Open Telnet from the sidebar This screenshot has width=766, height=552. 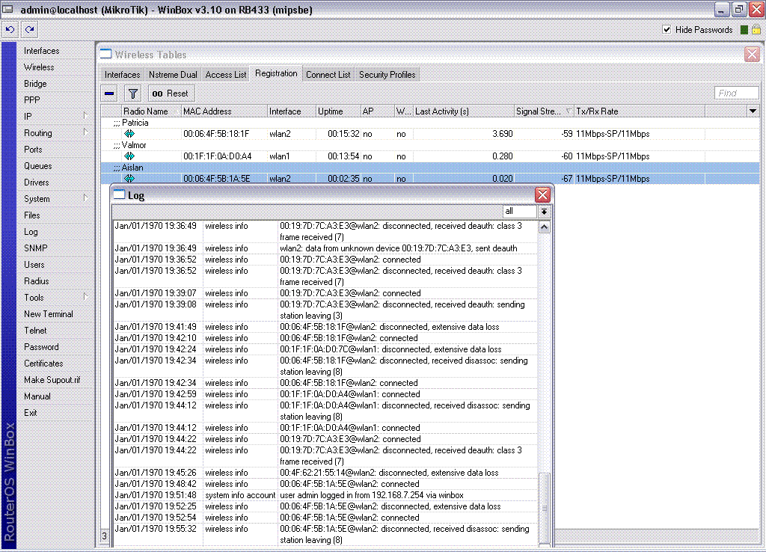35,330
